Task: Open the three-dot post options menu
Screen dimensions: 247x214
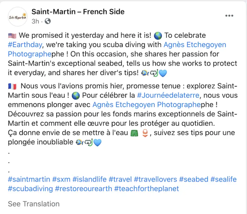Action: tap(229, 15)
